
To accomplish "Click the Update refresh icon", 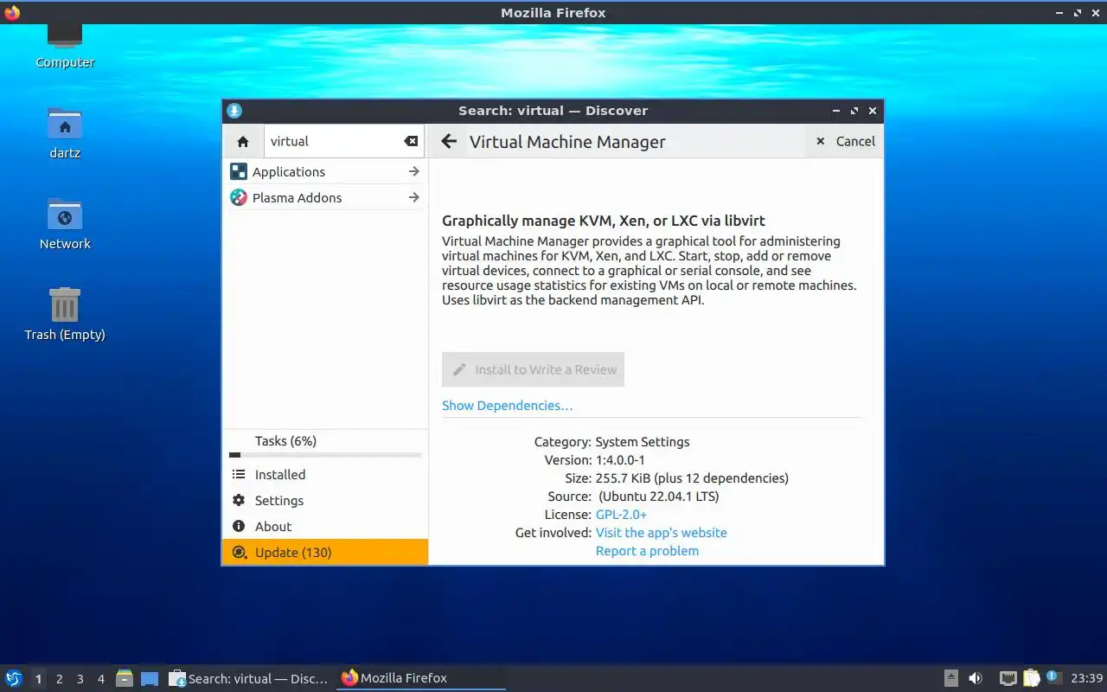I will point(239,552).
